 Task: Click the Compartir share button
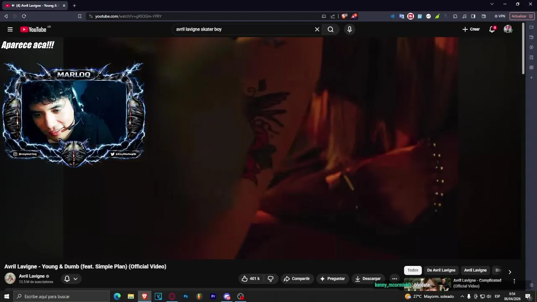coord(297,279)
